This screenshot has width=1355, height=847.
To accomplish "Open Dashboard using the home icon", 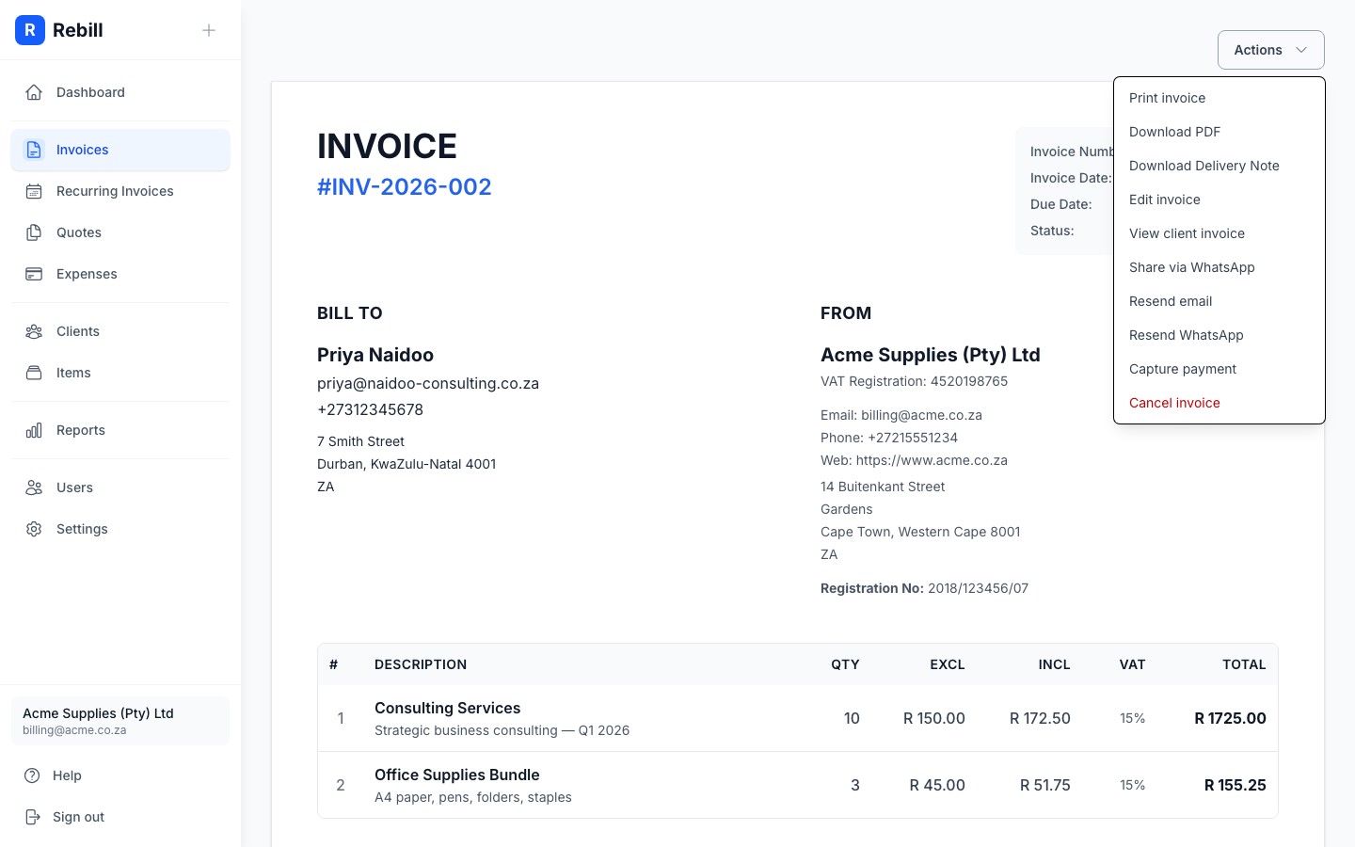I will coord(34,92).
